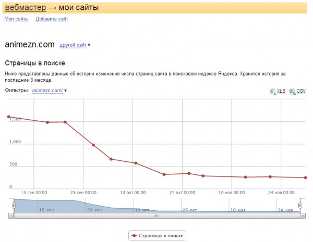This screenshot has height=242, width=313.
Task: Click the last data point on chart
Action: coord(305,177)
